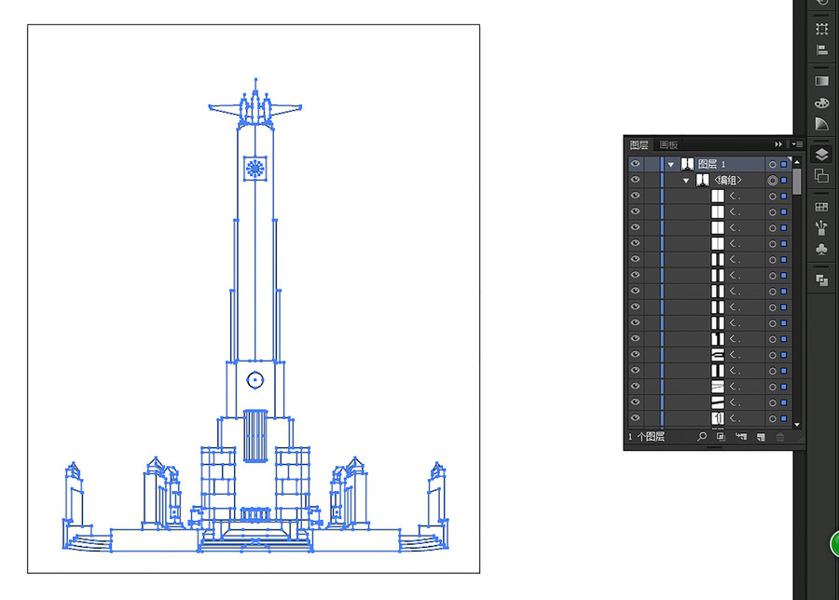Open the Align panel from the dock
839x600 pixels.
click(822, 50)
